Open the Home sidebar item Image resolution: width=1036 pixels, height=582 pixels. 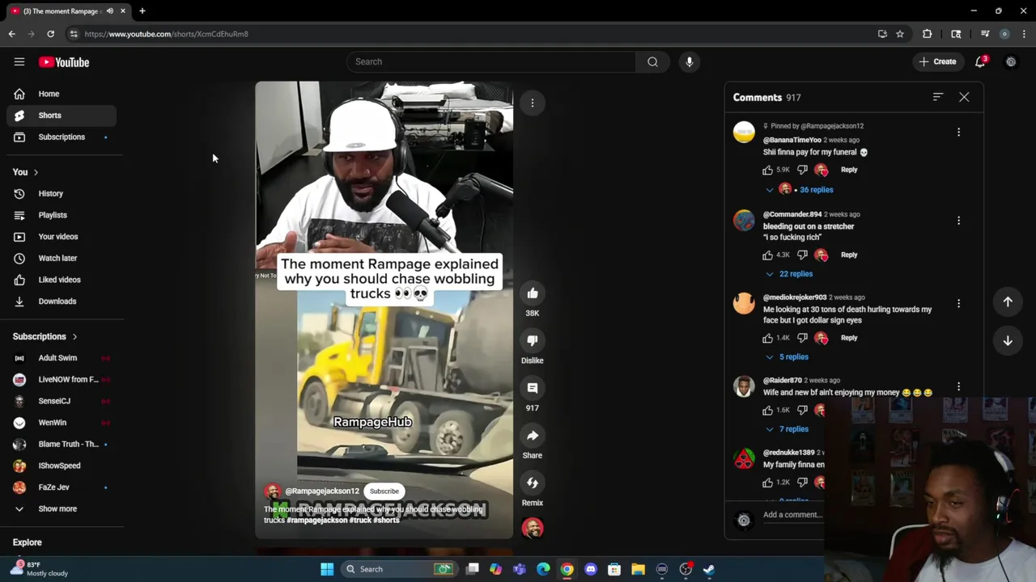62,94
